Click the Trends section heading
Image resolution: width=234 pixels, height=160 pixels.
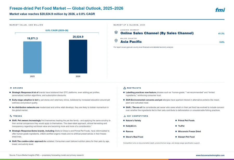point(17,116)
